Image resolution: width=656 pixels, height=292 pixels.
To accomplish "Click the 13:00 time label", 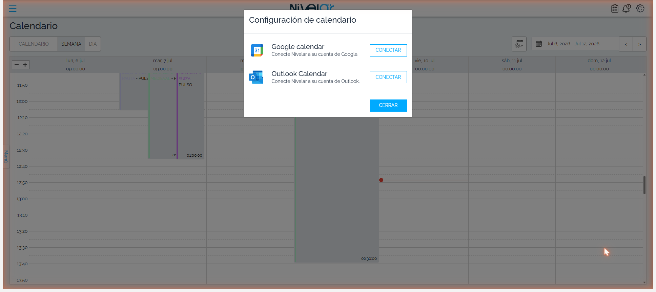I will 22,199.
